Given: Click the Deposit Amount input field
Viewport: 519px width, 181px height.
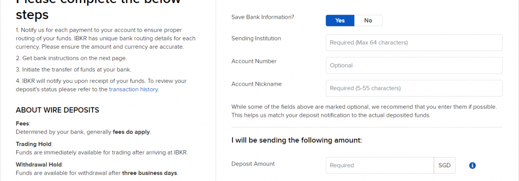Looking at the screenshot, I should (x=379, y=165).
